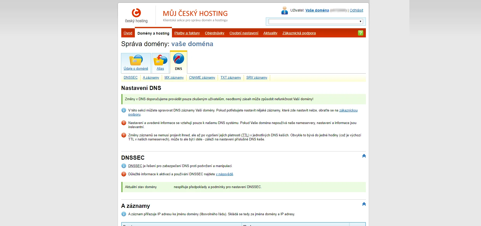Open the domain selection dropdown

click(316, 22)
